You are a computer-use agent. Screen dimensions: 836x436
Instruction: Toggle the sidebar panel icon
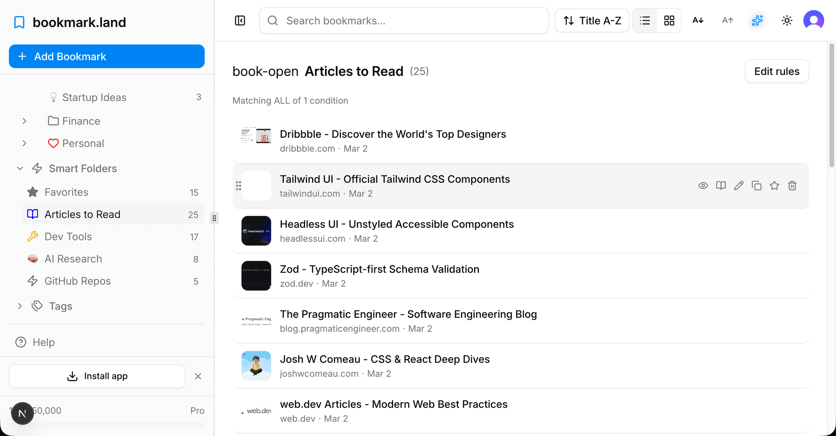pos(240,20)
